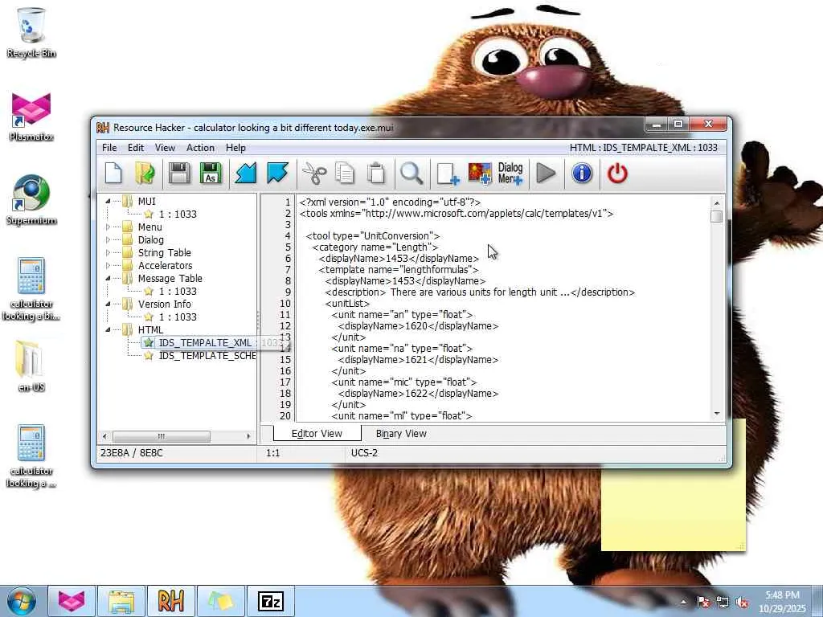Image resolution: width=823 pixels, height=617 pixels.
Task: Click the editor scrollbar up arrow
Action: coord(717,202)
